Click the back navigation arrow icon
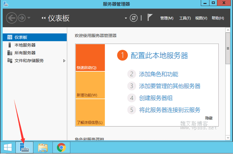 pos(11,18)
